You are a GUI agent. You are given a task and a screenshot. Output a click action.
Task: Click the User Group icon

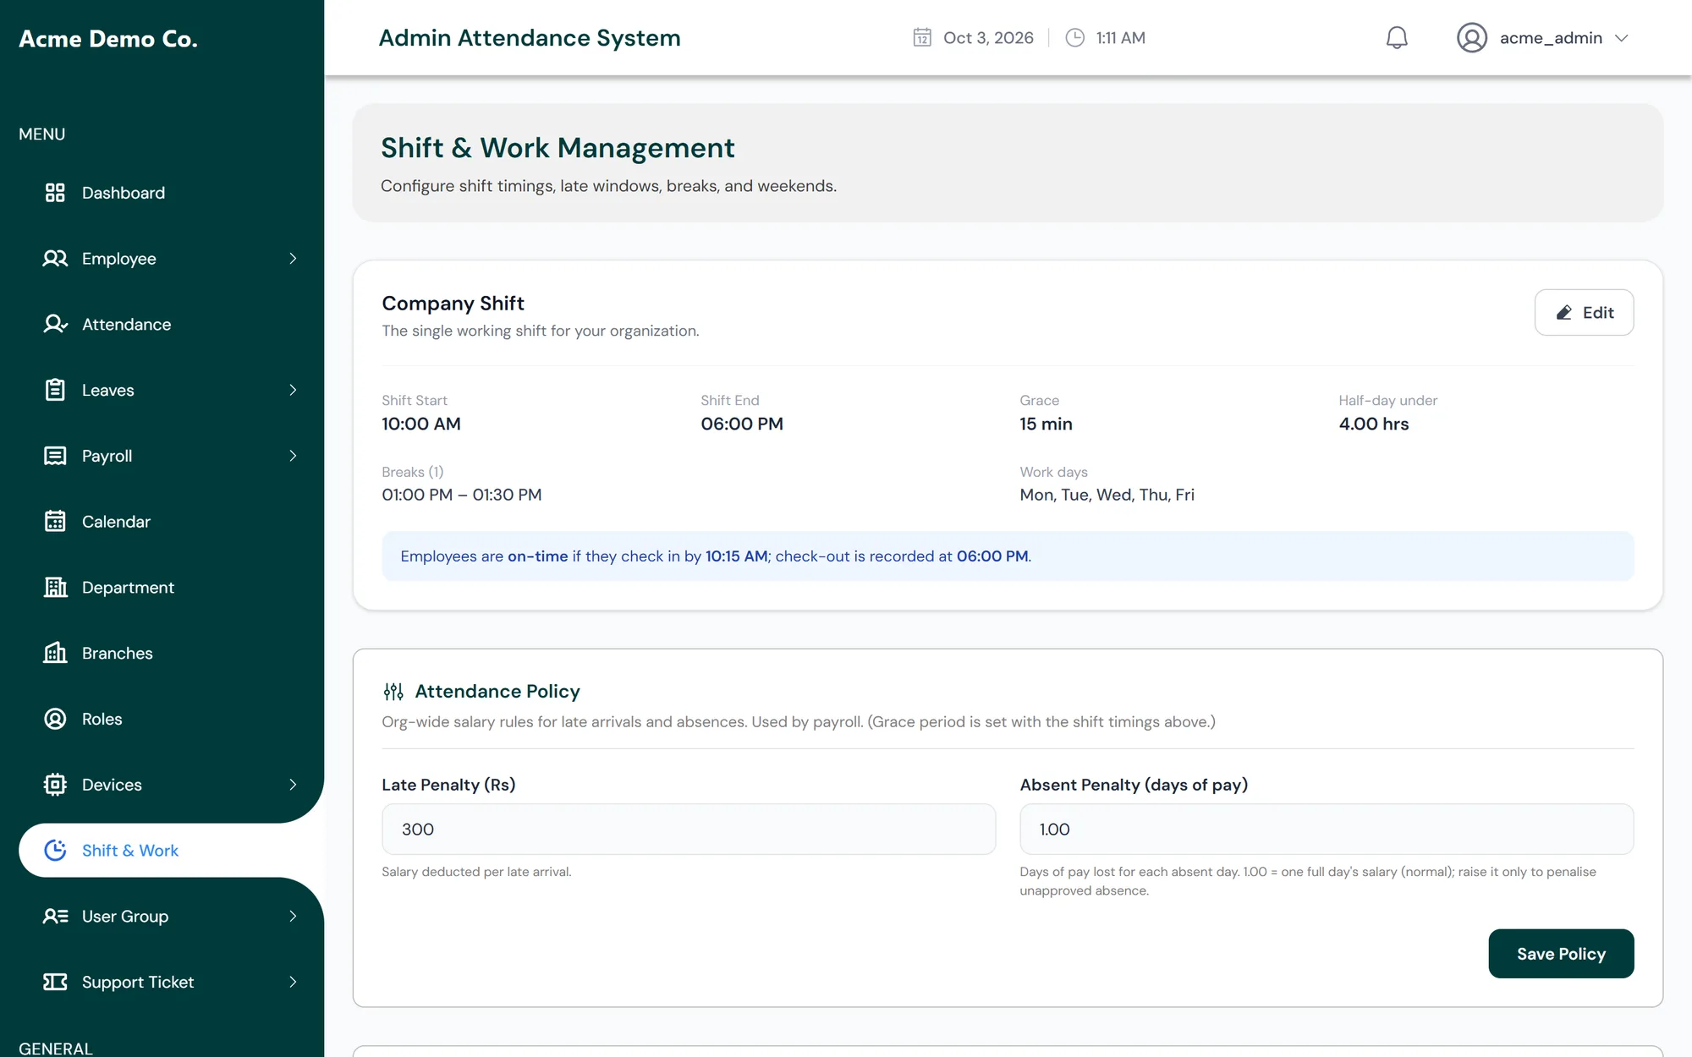pyautogui.click(x=55, y=917)
